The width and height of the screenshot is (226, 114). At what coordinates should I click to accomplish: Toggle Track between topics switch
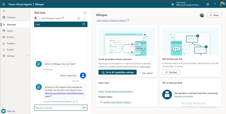click(37, 18)
